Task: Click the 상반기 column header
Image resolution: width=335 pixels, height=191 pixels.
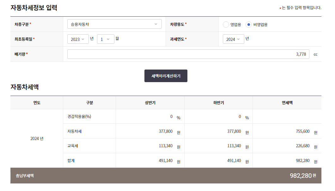Action: point(150,102)
